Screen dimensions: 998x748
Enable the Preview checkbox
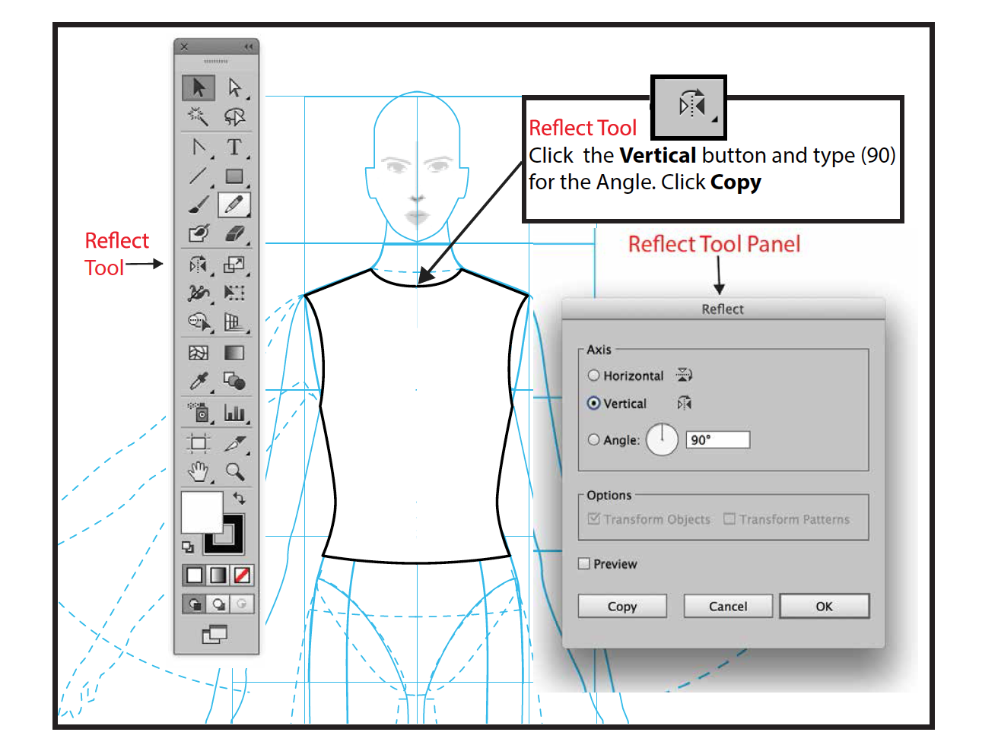(584, 564)
